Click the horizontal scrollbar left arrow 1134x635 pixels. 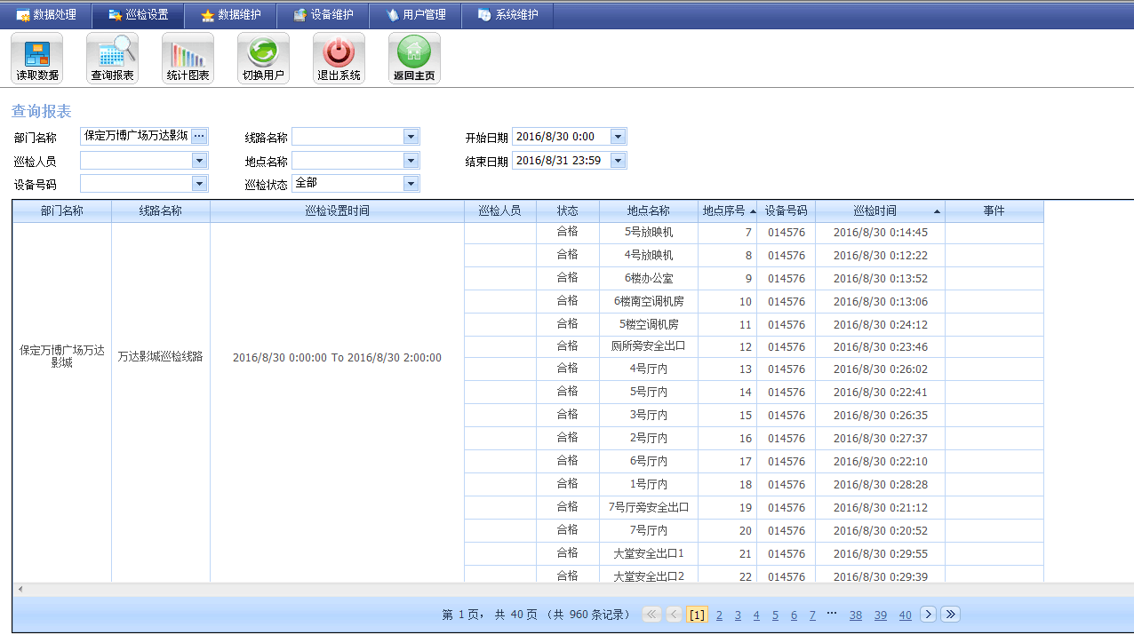coord(20,590)
